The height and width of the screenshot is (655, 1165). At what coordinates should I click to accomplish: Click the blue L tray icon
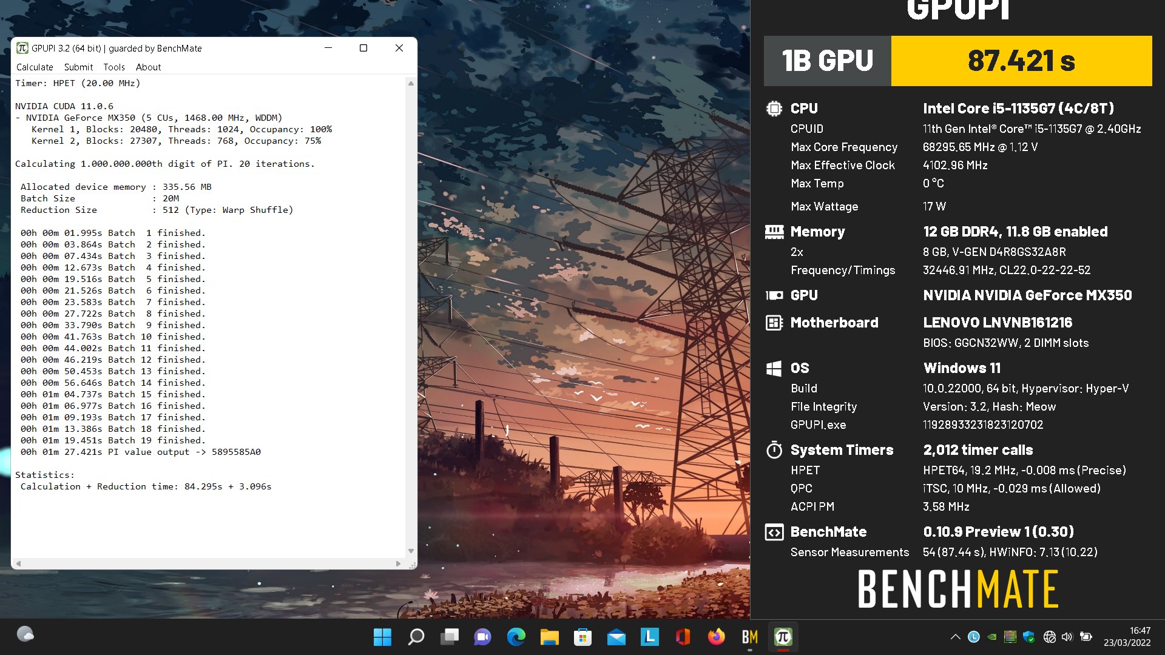[x=974, y=637]
